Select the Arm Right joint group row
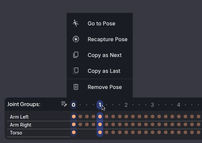202x143 pixels. (39, 125)
